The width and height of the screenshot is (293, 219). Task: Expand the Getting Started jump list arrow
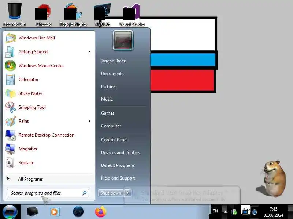coord(89,52)
